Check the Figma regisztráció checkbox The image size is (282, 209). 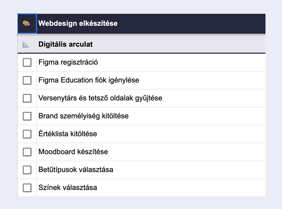pyautogui.click(x=27, y=63)
